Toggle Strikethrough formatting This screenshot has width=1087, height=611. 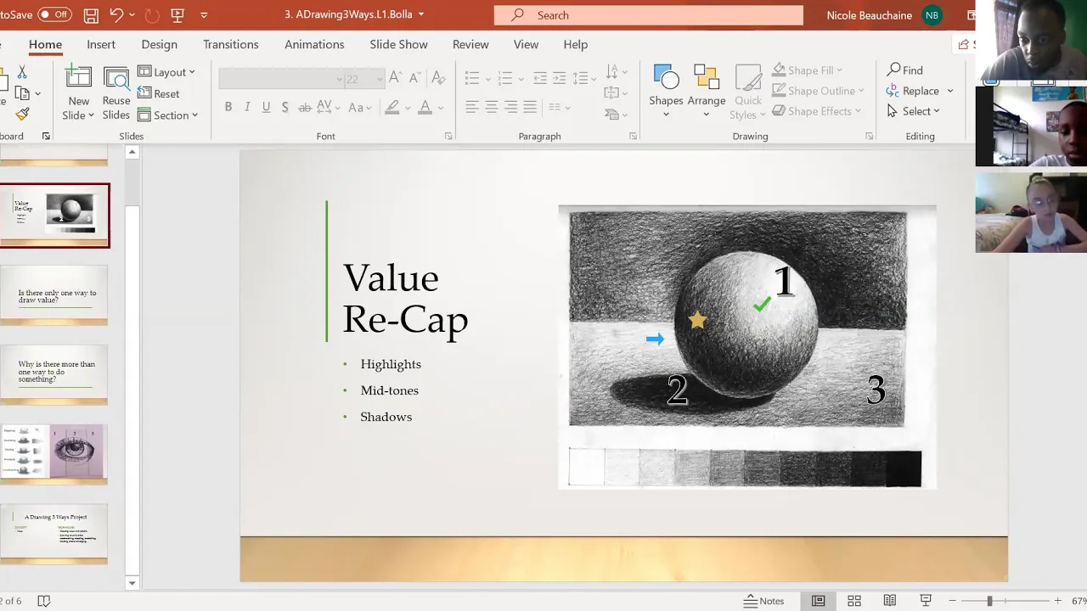coord(304,107)
